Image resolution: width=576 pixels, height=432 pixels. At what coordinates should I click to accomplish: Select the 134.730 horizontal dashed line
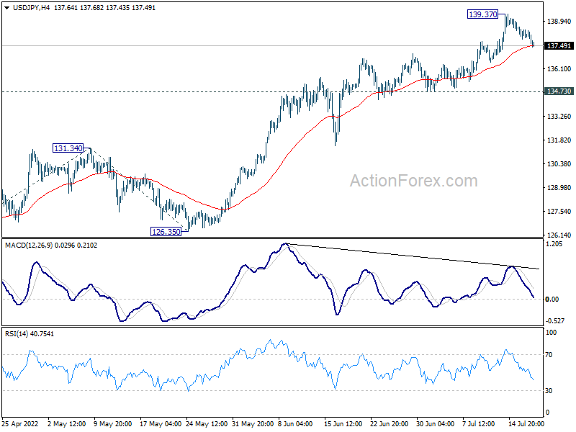(x=272, y=91)
